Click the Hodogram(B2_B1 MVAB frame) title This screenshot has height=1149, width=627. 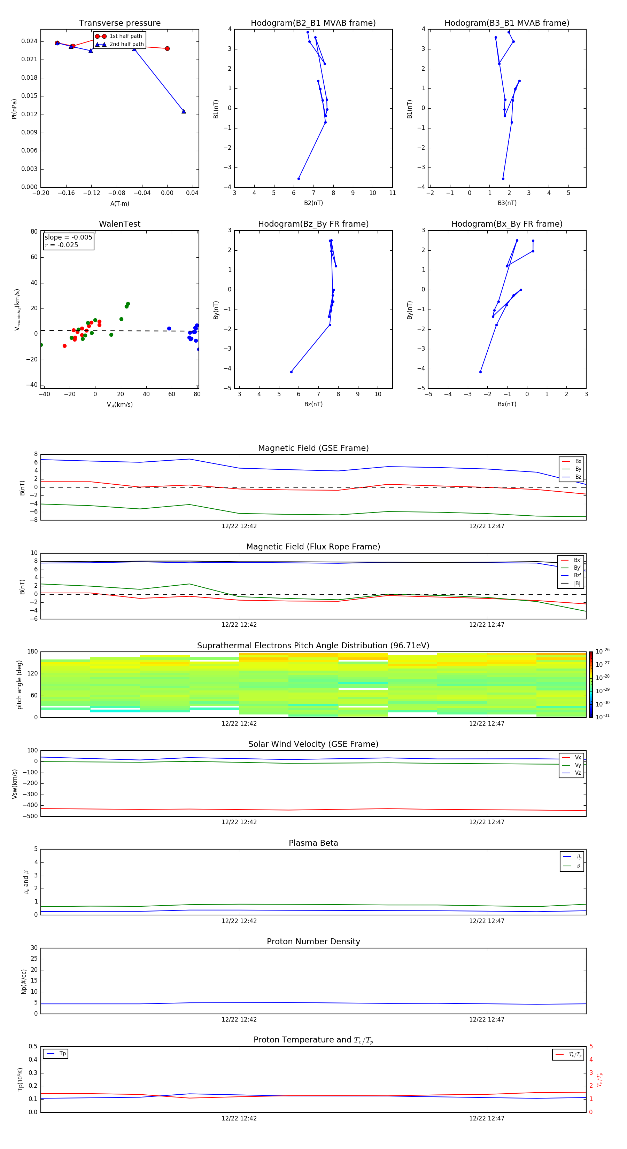point(313,23)
